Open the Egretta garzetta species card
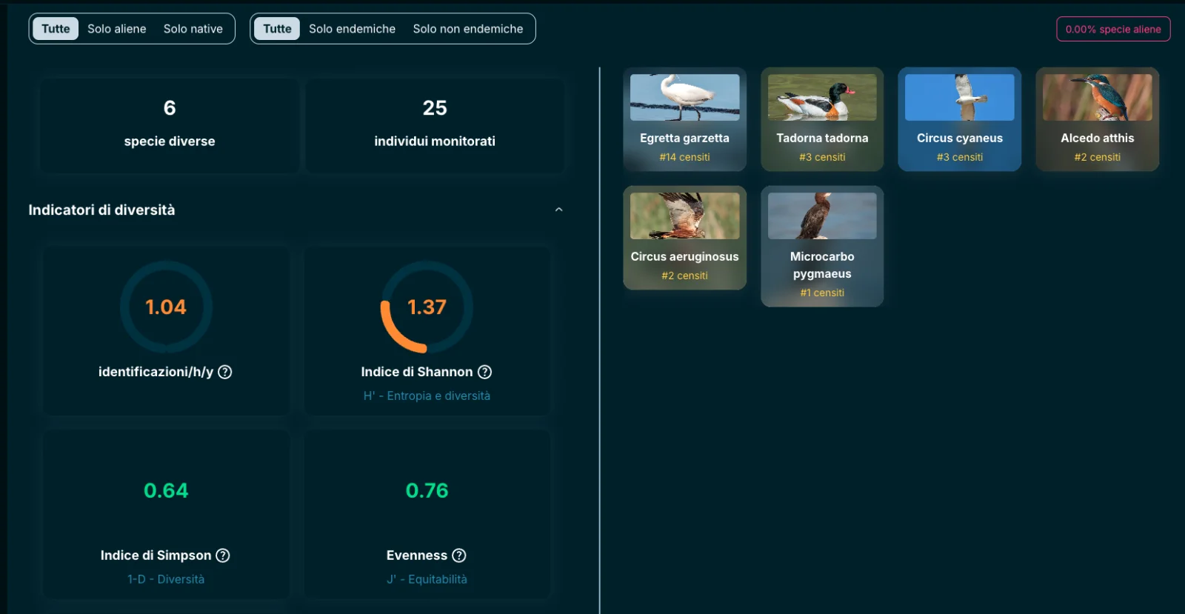The height and width of the screenshot is (614, 1185). [x=684, y=119]
